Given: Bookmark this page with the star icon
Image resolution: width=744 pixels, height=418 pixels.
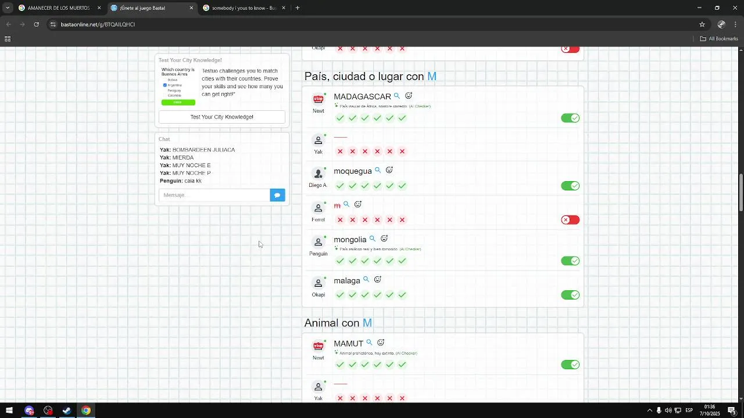Looking at the screenshot, I should coord(702,24).
